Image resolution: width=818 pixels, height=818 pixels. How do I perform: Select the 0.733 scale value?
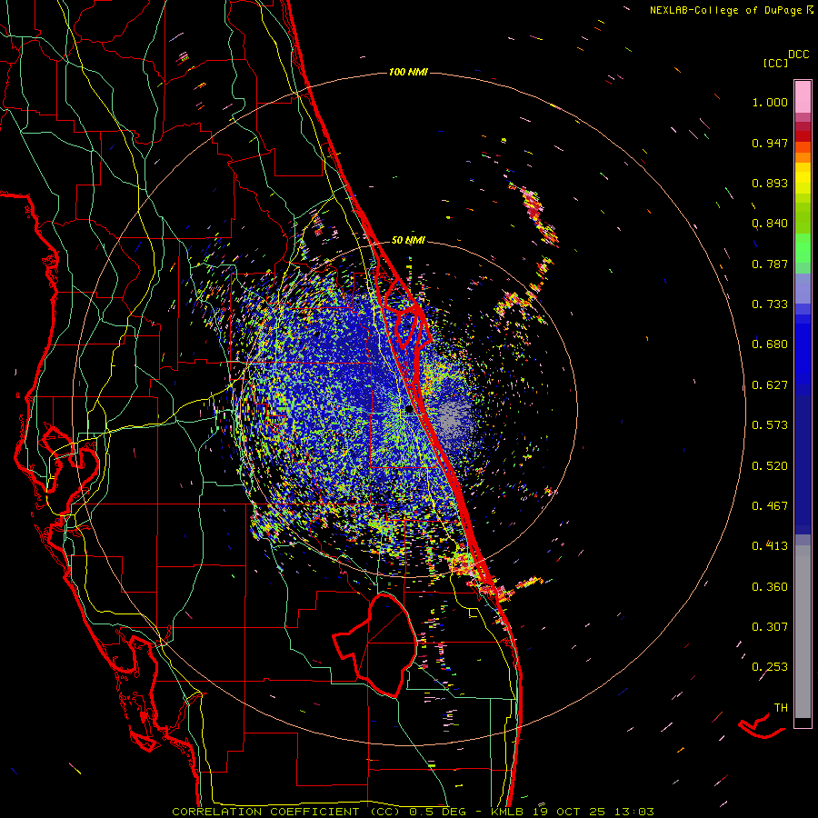pyautogui.click(x=770, y=304)
